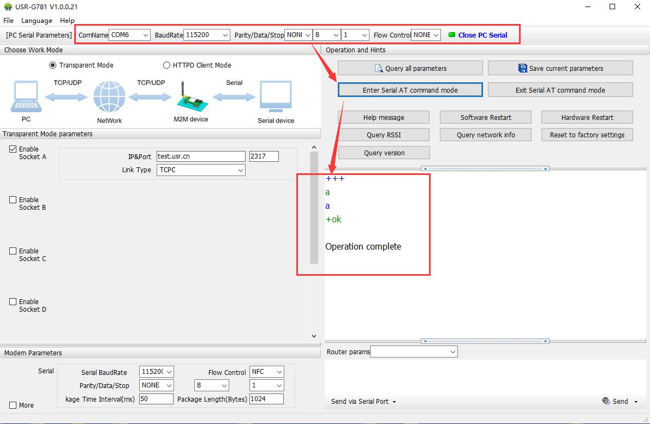Select HTTPD Client Mode radio button
Screen dimensions: 650x424
click(x=166, y=65)
